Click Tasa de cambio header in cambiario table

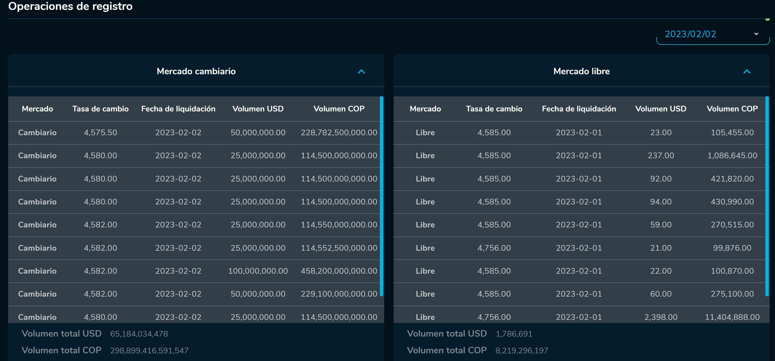click(x=100, y=109)
